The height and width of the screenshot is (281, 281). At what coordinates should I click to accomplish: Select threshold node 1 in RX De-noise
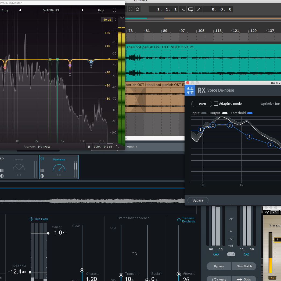click(x=200, y=129)
